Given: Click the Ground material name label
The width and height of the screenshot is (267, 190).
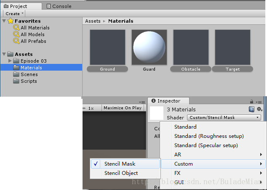Looking at the screenshot, I should click(107, 69).
